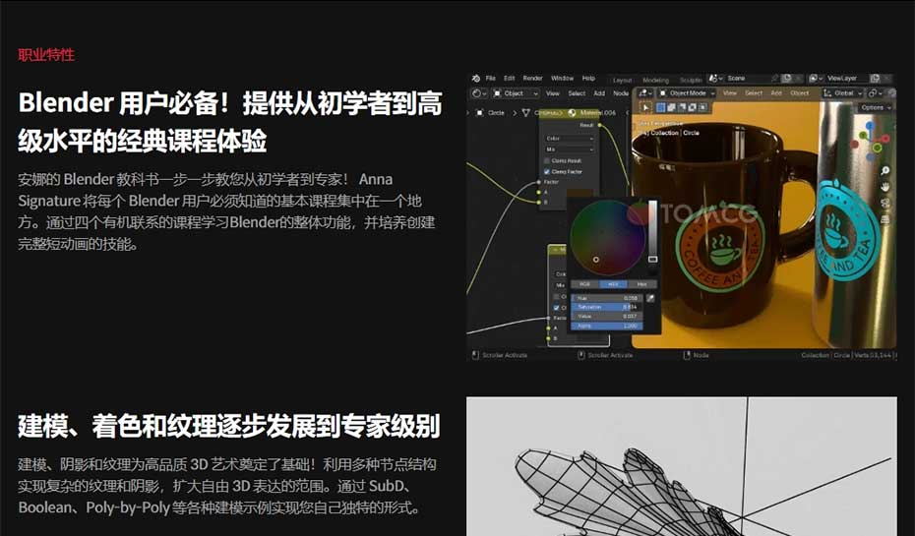Click the viewport pan hand icon
The width and height of the screenshot is (915, 536).
point(885,187)
